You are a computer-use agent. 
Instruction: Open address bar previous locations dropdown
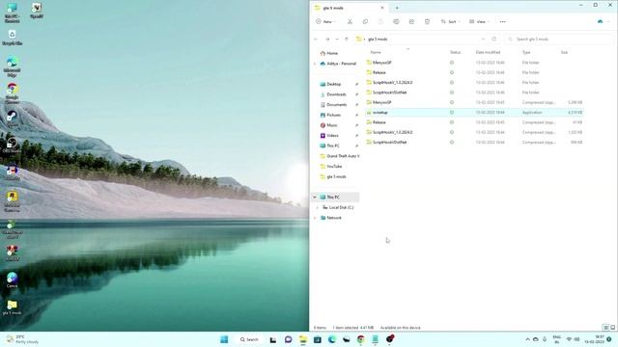tap(483, 39)
